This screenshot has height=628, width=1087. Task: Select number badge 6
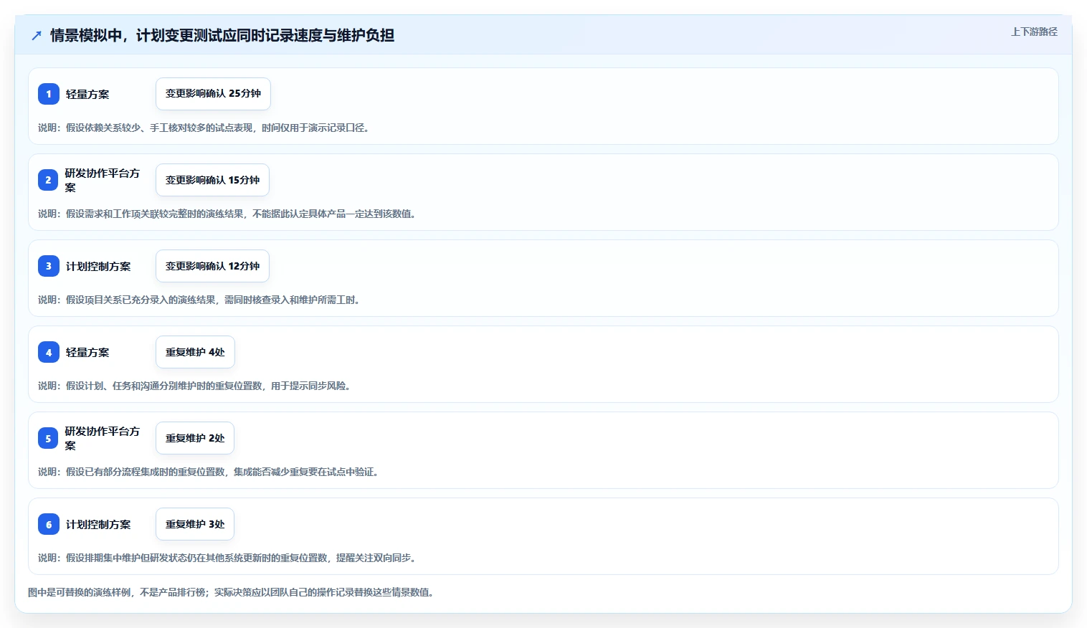tap(49, 524)
